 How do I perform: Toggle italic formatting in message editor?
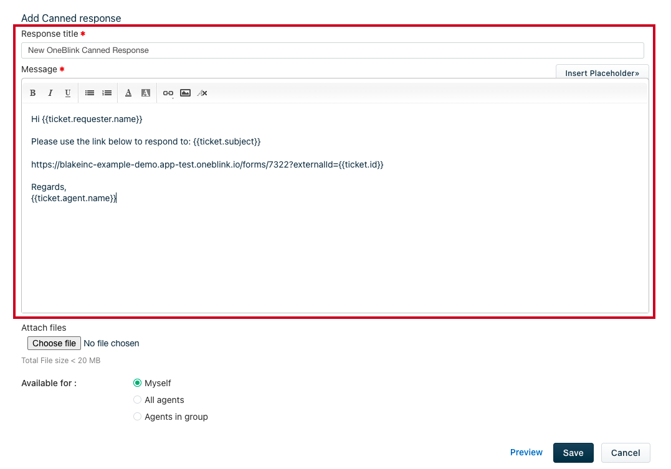pos(50,93)
